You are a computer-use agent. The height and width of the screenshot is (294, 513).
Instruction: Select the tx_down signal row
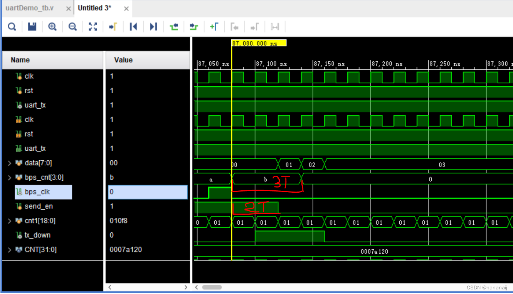point(37,235)
